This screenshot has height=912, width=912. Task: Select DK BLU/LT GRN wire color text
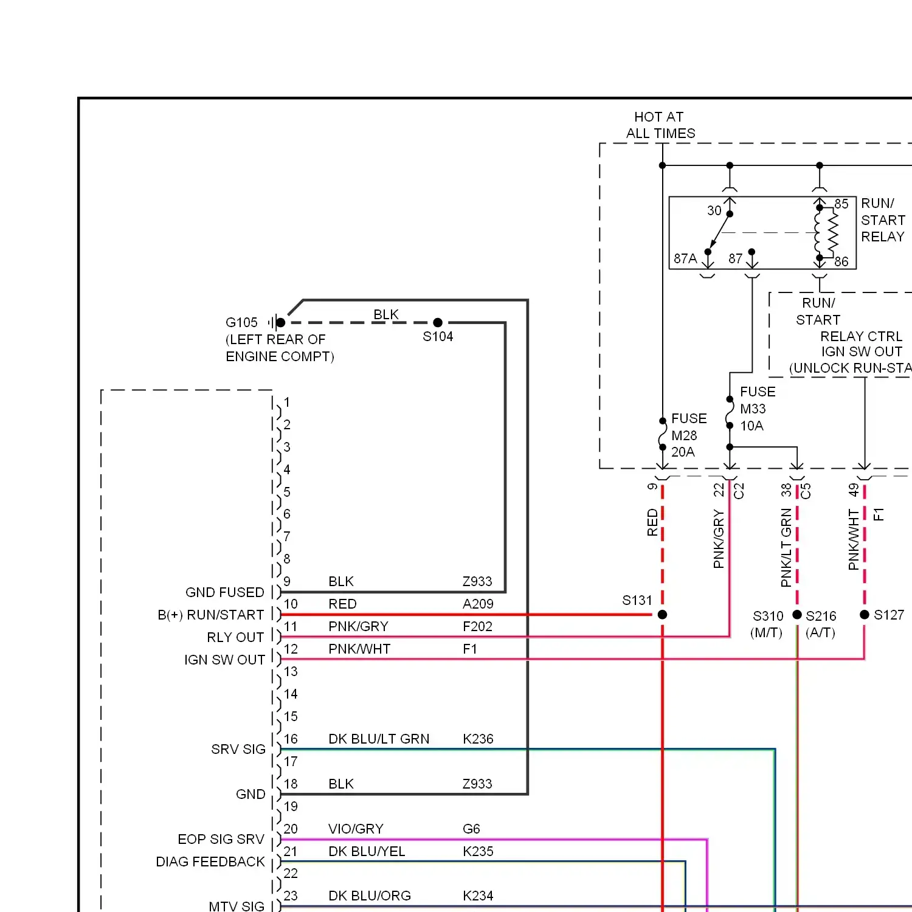pyautogui.click(x=379, y=739)
